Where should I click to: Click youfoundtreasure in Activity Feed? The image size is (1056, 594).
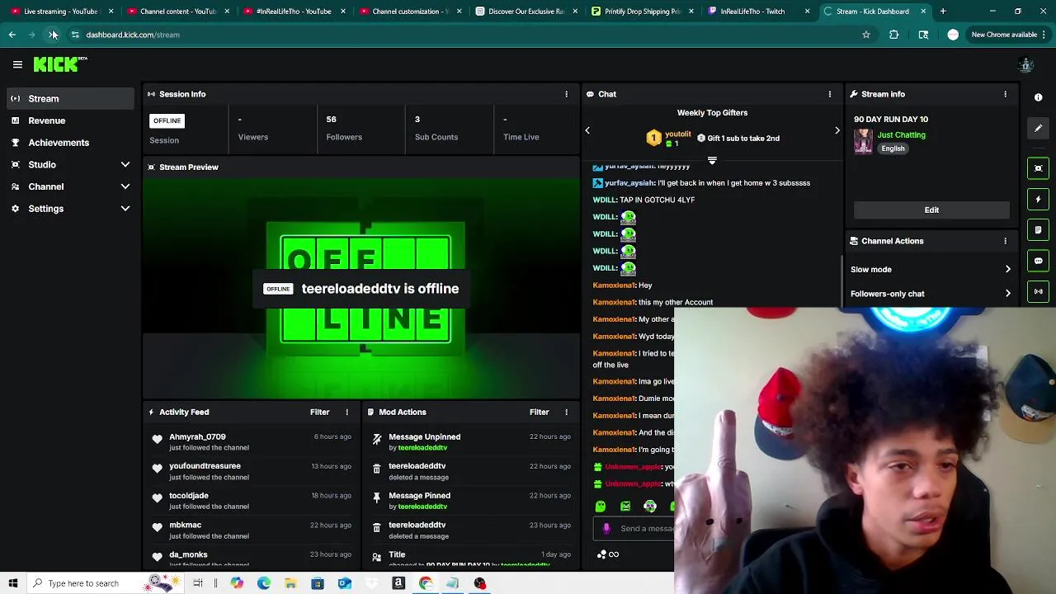coord(205,466)
